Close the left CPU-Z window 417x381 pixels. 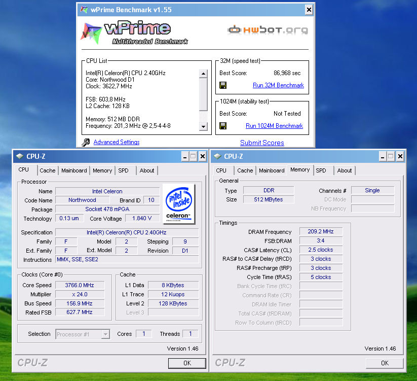point(202,157)
